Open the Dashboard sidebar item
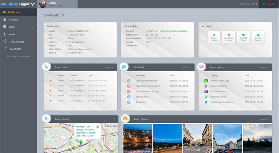This screenshot has height=153, width=279. 18,12
